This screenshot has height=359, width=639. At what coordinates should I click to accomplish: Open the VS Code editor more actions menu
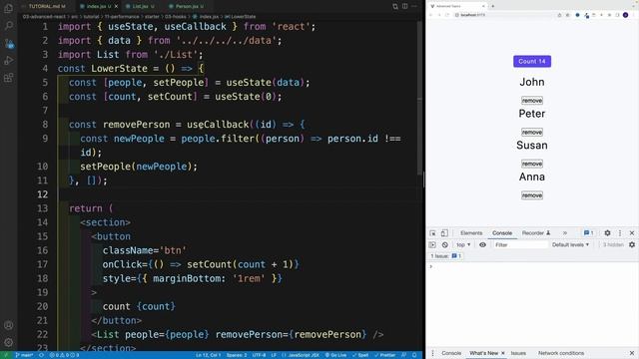[x=414, y=6]
